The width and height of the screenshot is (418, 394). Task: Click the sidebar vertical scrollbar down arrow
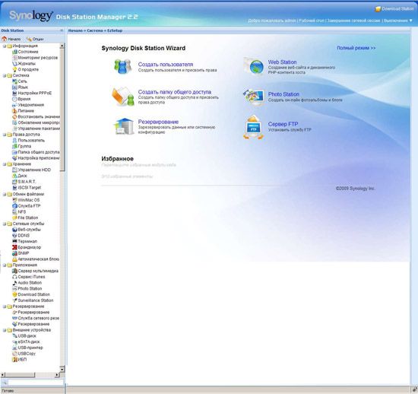pyautogui.click(x=62, y=369)
